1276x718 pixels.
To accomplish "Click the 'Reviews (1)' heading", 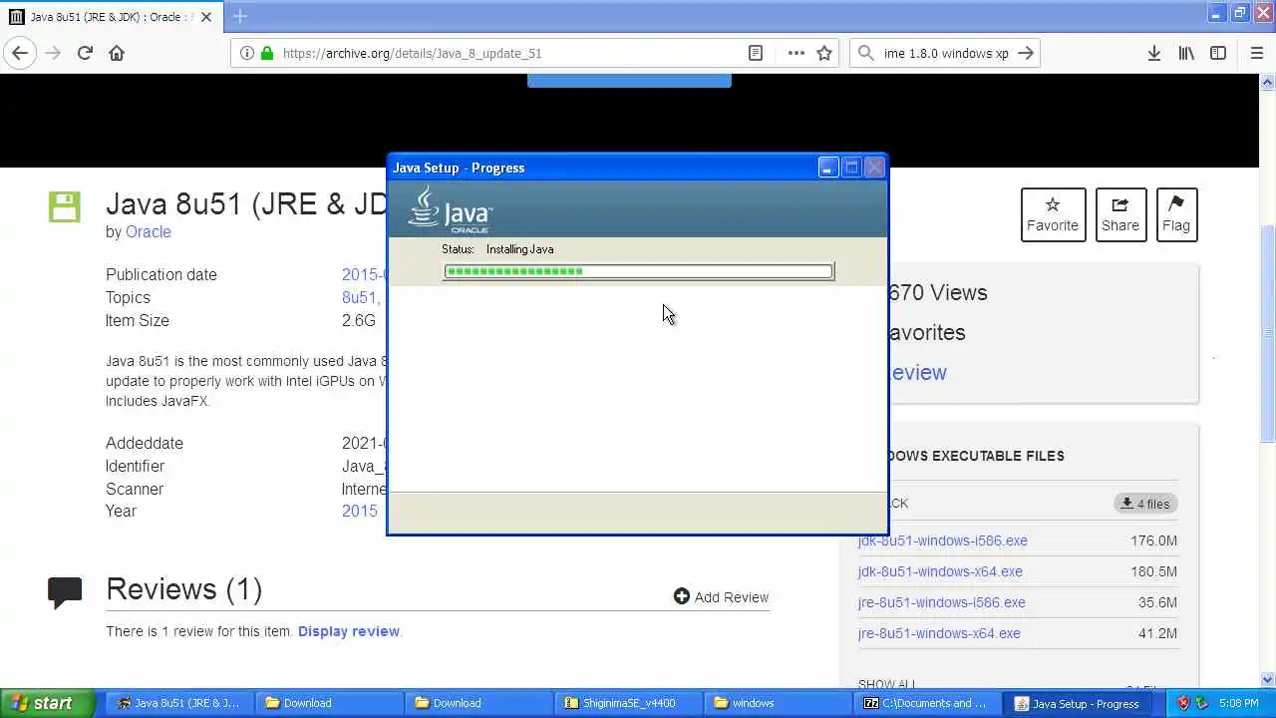I will click(x=184, y=589).
